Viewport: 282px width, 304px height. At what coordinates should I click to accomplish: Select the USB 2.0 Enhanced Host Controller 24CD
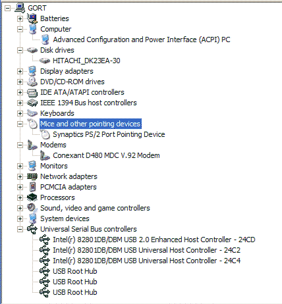click(154, 240)
